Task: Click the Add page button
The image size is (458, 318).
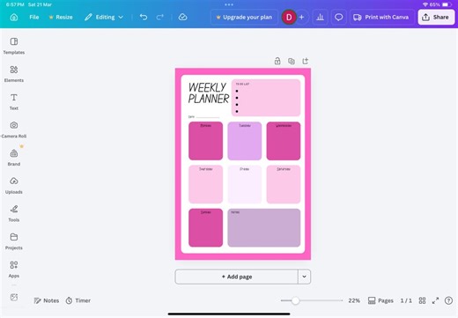Action: click(237, 277)
